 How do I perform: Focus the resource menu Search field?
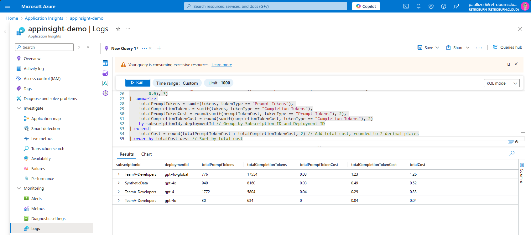click(44, 47)
